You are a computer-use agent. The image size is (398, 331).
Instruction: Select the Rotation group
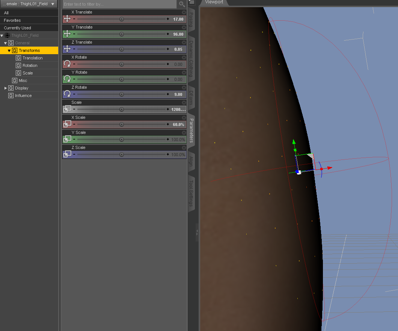tap(30, 65)
